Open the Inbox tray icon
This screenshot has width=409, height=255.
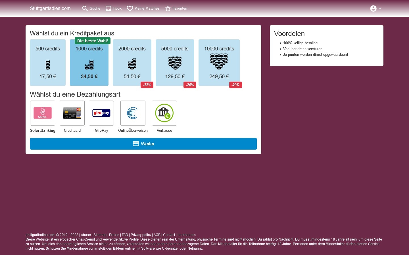(108, 8)
